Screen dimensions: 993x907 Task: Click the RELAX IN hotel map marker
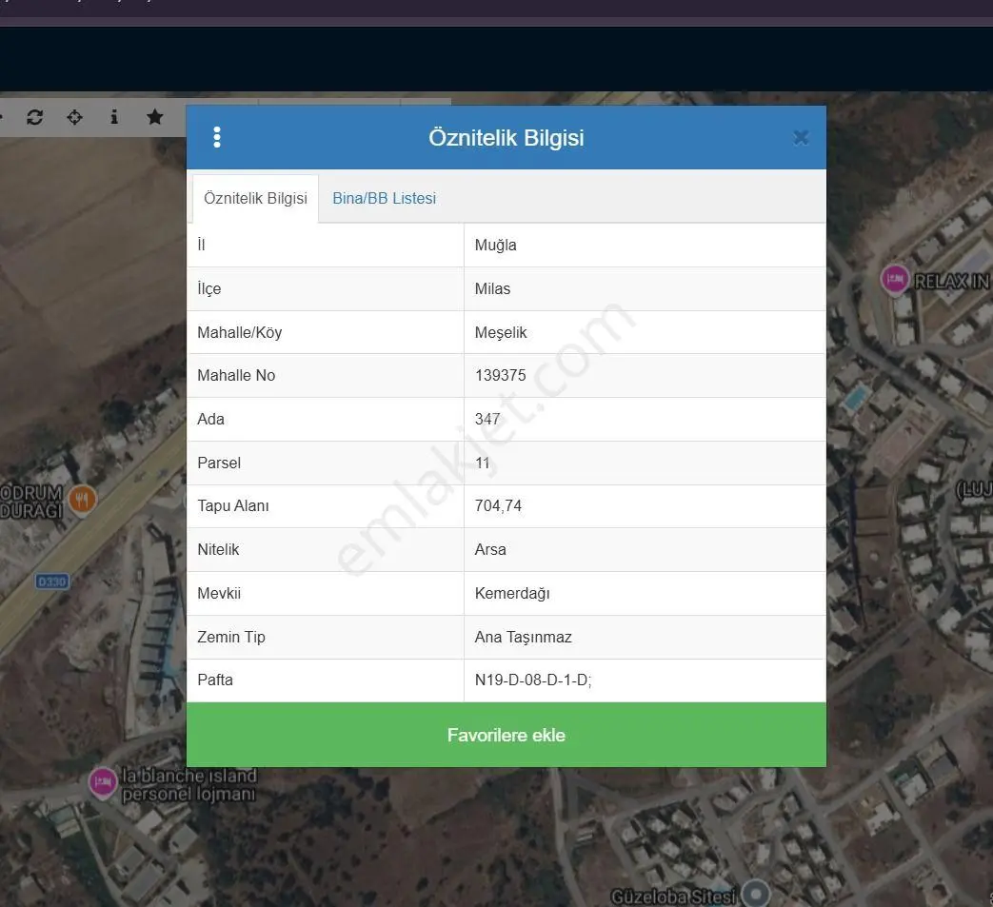point(895,278)
